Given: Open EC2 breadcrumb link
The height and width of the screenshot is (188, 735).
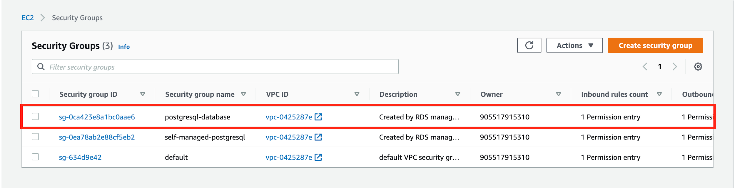Looking at the screenshot, I should coord(28,18).
